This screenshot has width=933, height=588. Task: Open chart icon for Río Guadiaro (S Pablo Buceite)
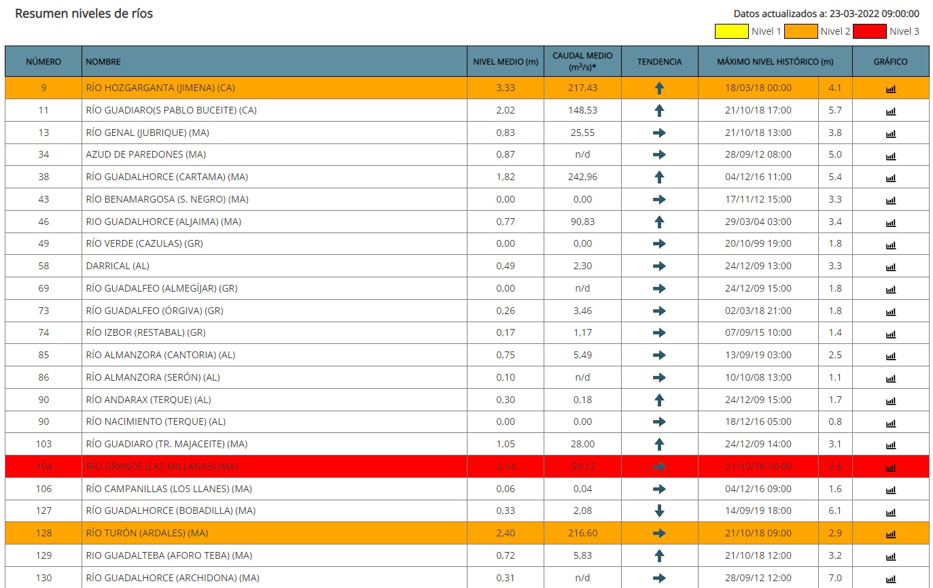(890, 111)
